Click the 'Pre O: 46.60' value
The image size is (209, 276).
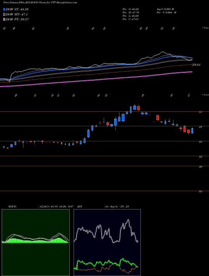(x=131, y=9)
